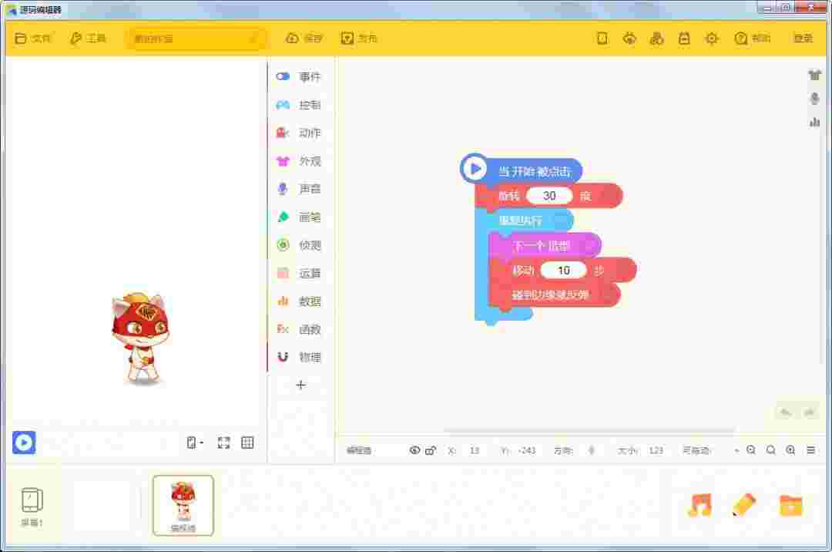
Task: Select the 编程猫 sprite thumbnail
Action: click(183, 505)
